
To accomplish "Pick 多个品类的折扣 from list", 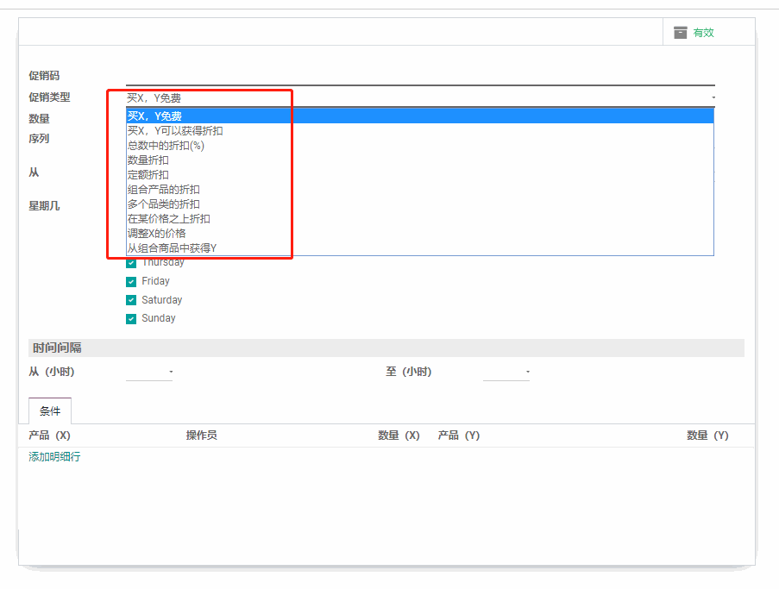I will 164,204.
